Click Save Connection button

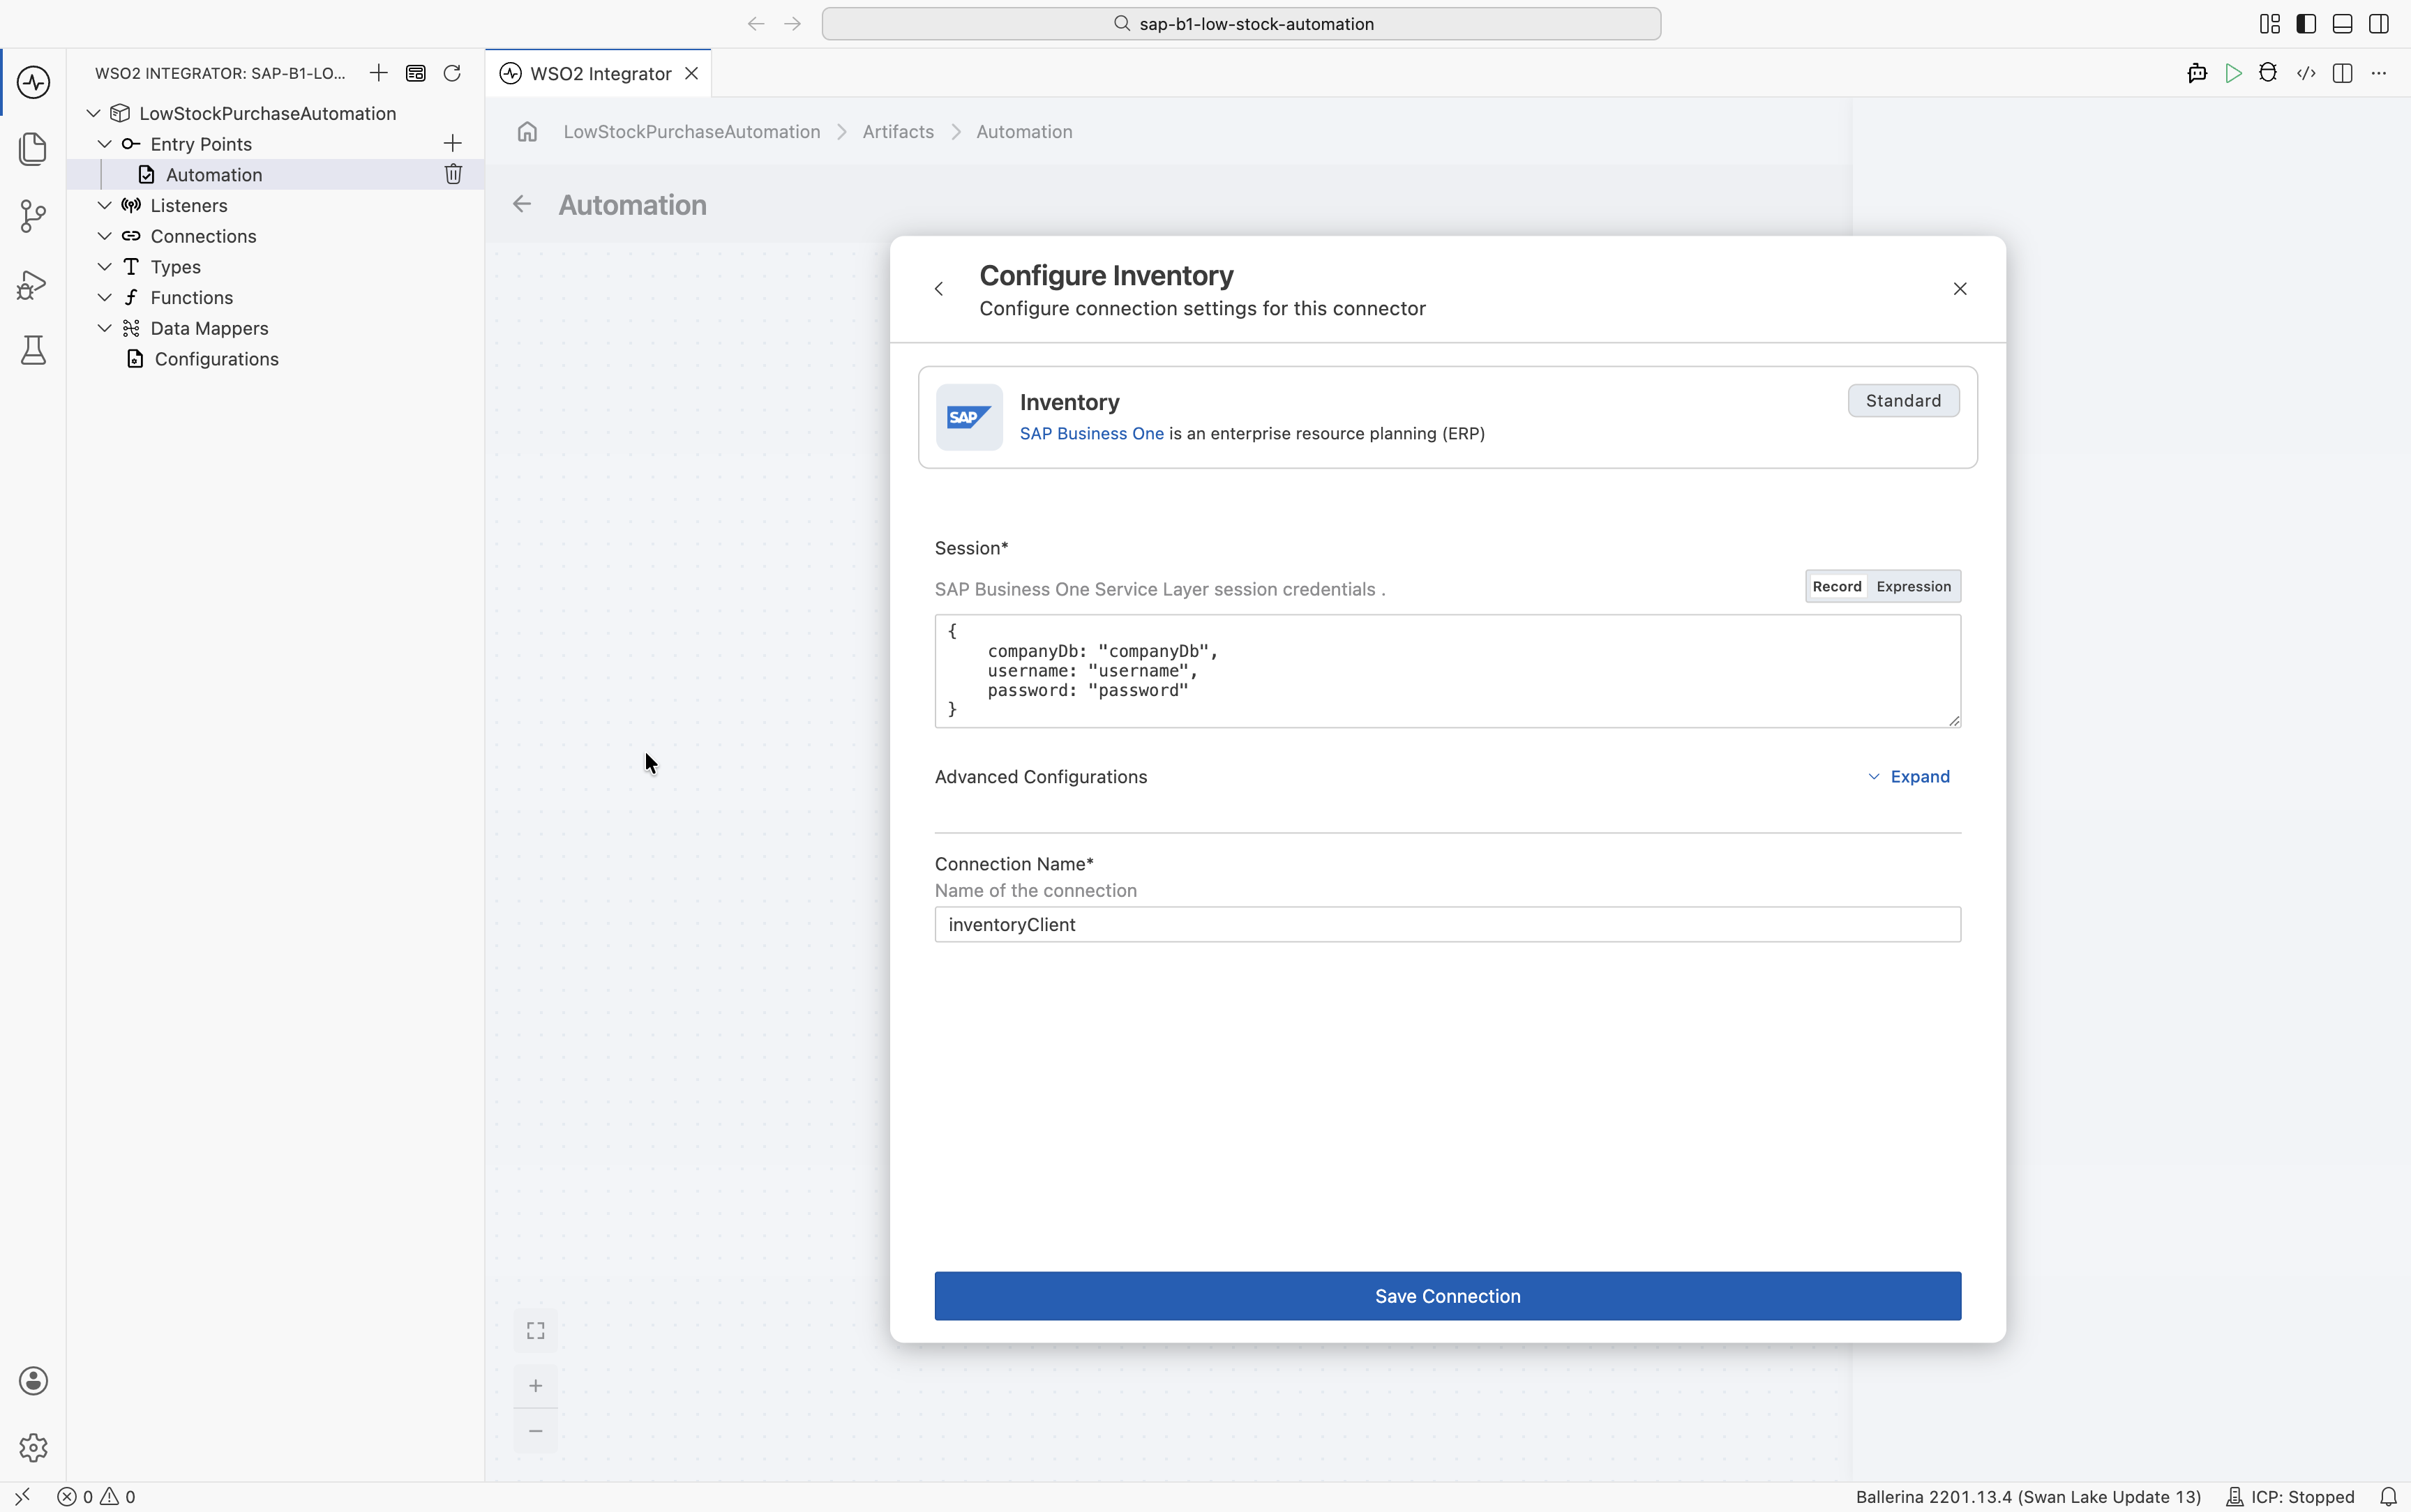(x=1447, y=1296)
